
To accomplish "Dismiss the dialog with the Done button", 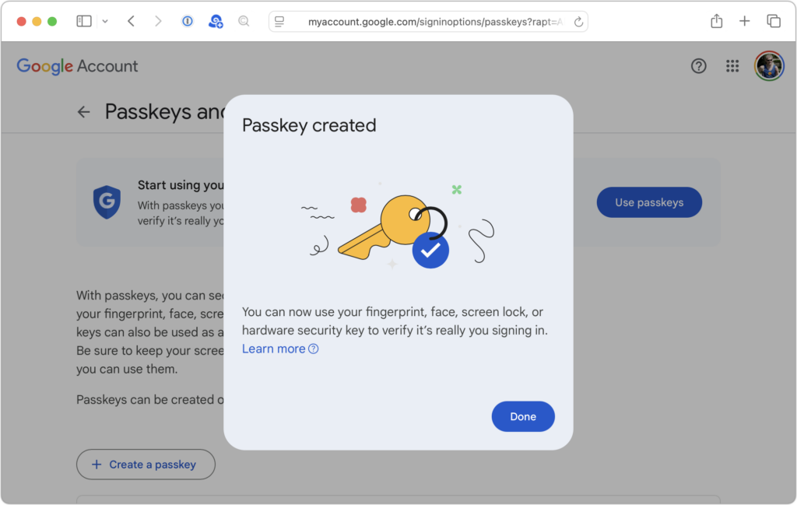I will [x=522, y=416].
